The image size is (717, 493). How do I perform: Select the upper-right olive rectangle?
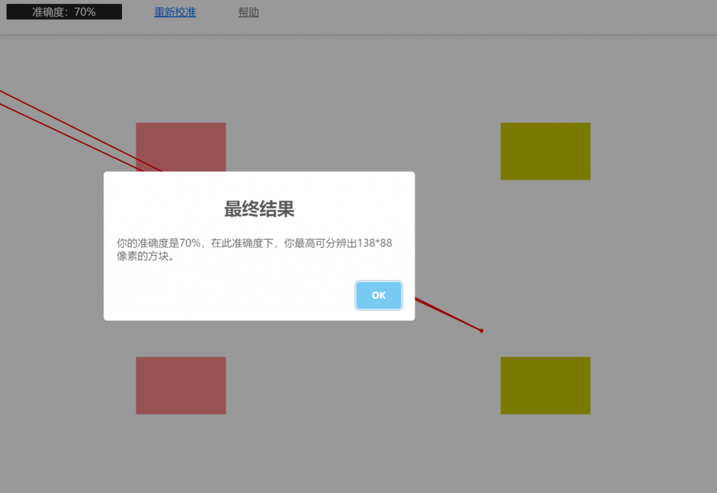point(545,151)
